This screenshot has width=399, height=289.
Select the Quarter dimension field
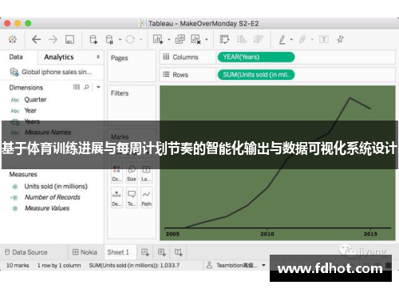(35, 100)
